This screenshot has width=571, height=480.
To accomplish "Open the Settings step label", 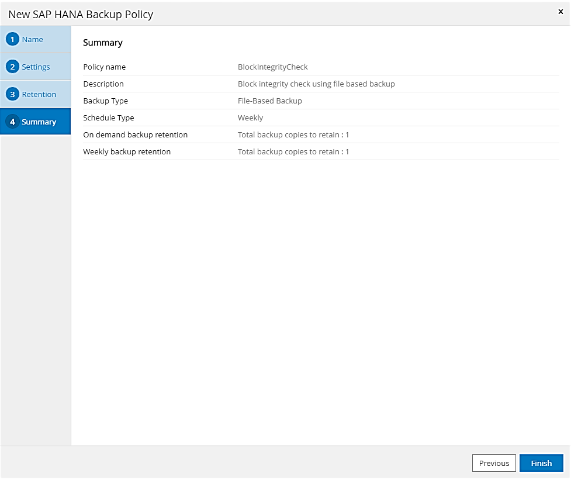I will click(36, 67).
